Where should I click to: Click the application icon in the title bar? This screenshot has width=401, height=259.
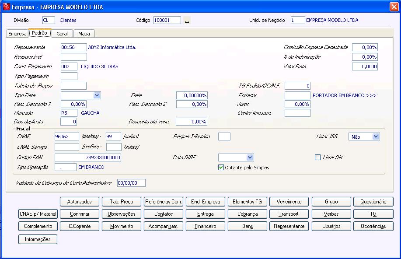click(x=6, y=7)
